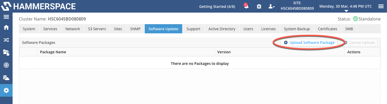The width and height of the screenshot is (387, 104).
Task: Click the Software Packages panel title
Action: pyautogui.click(x=39, y=43)
